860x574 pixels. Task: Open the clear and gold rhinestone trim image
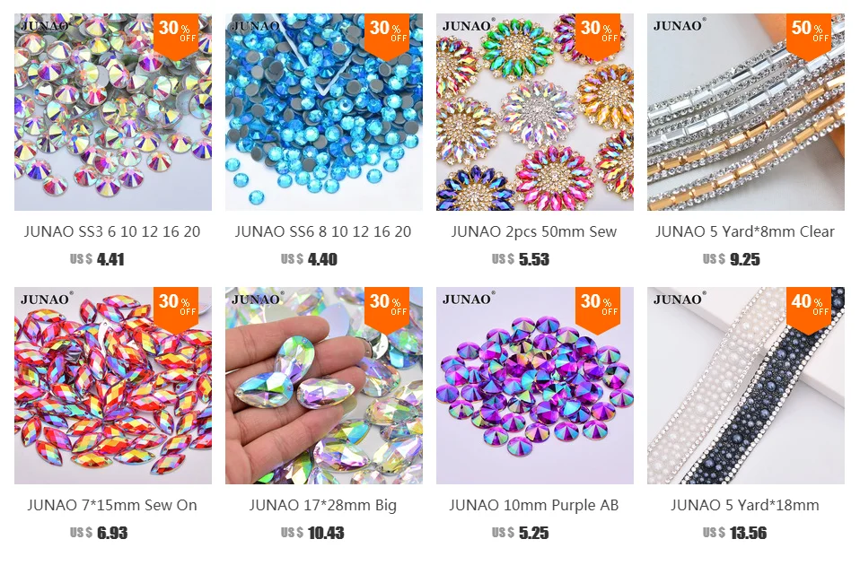[x=746, y=112]
